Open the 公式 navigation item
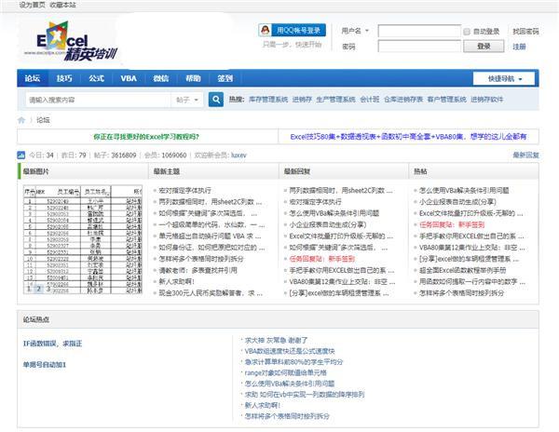Viewport: 559px width, 432px height. 96,78
